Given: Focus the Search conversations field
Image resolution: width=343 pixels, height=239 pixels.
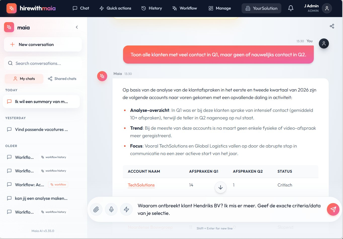Looking at the screenshot, I should point(43,63).
